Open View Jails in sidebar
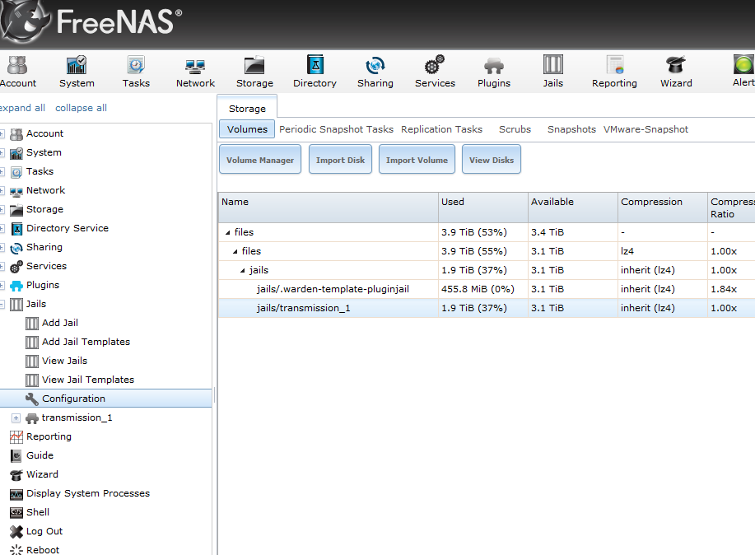Screen dimensions: 755x555 point(64,361)
